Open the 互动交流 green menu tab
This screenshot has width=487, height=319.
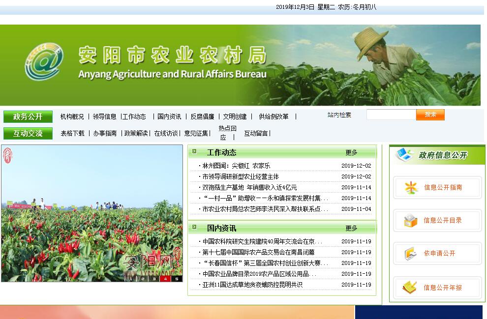28,133
